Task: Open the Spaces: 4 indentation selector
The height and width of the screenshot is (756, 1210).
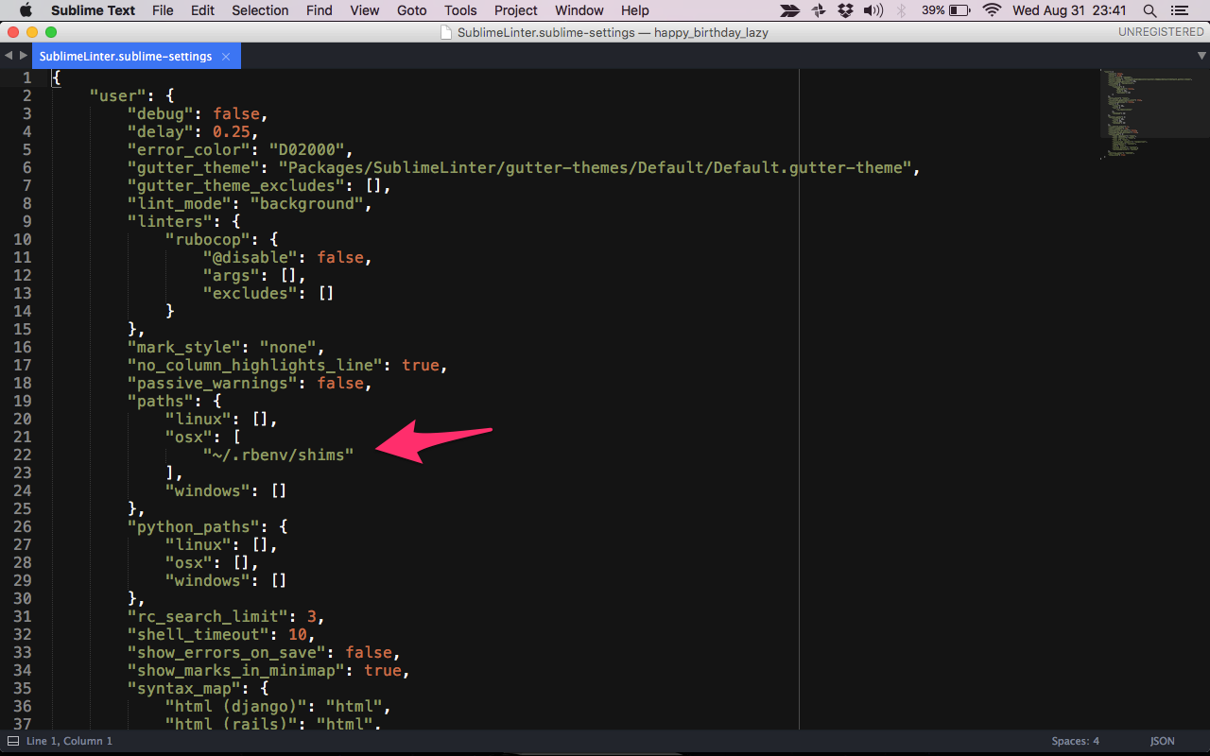Action: (x=1076, y=741)
